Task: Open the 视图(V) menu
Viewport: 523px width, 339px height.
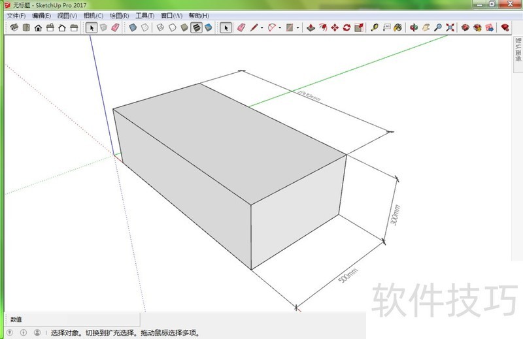Action: click(x=67, y=16)
